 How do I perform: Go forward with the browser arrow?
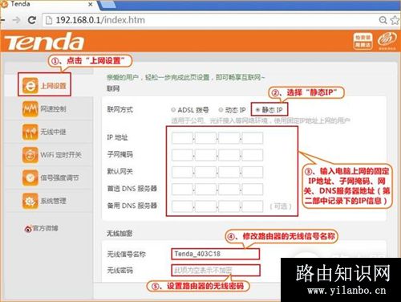pyautogui.click(x=16, y=20)
